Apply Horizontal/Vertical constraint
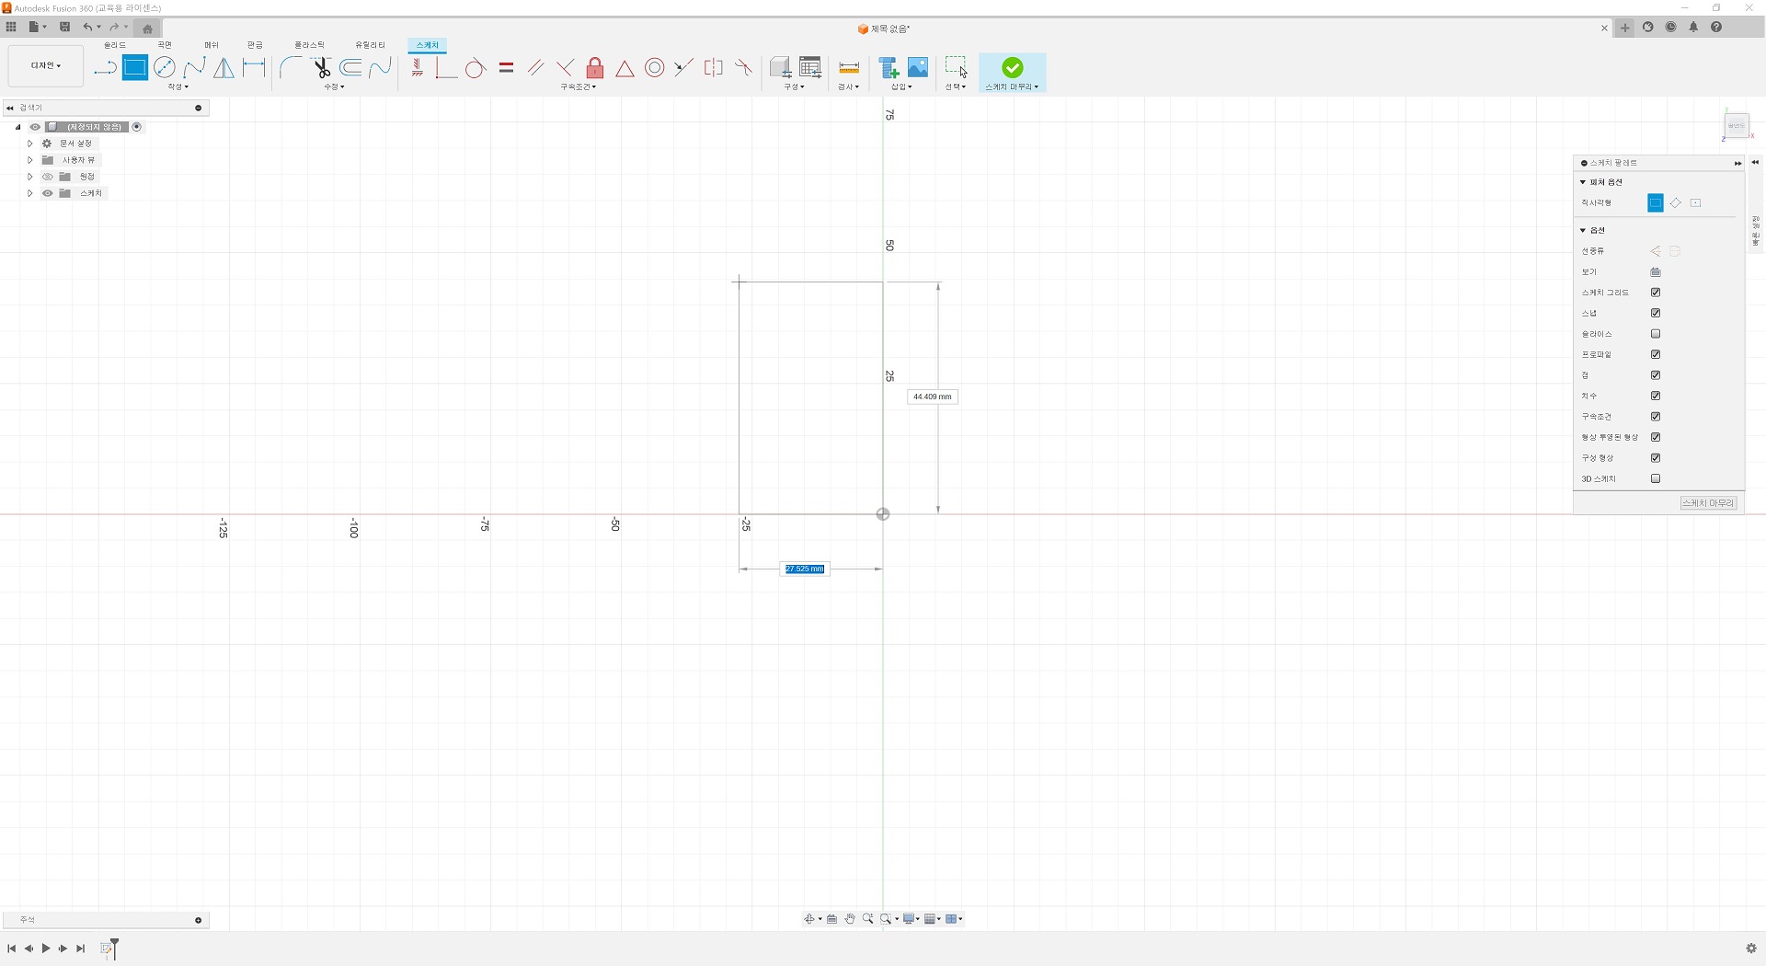The height and width of the screenshot is (966, 1766). pyautogui.click(x=417, y=68)
